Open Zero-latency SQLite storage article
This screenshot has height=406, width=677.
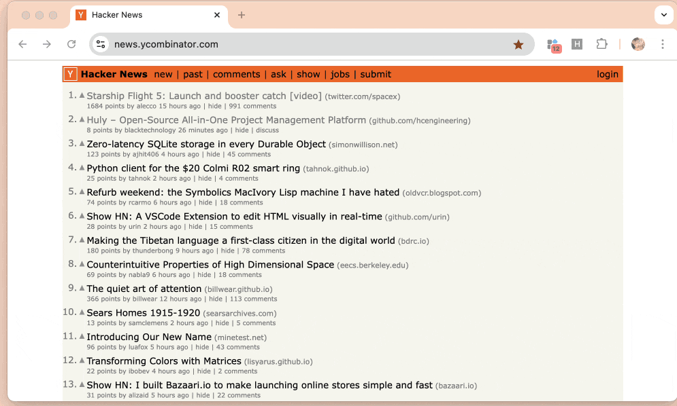206,144
